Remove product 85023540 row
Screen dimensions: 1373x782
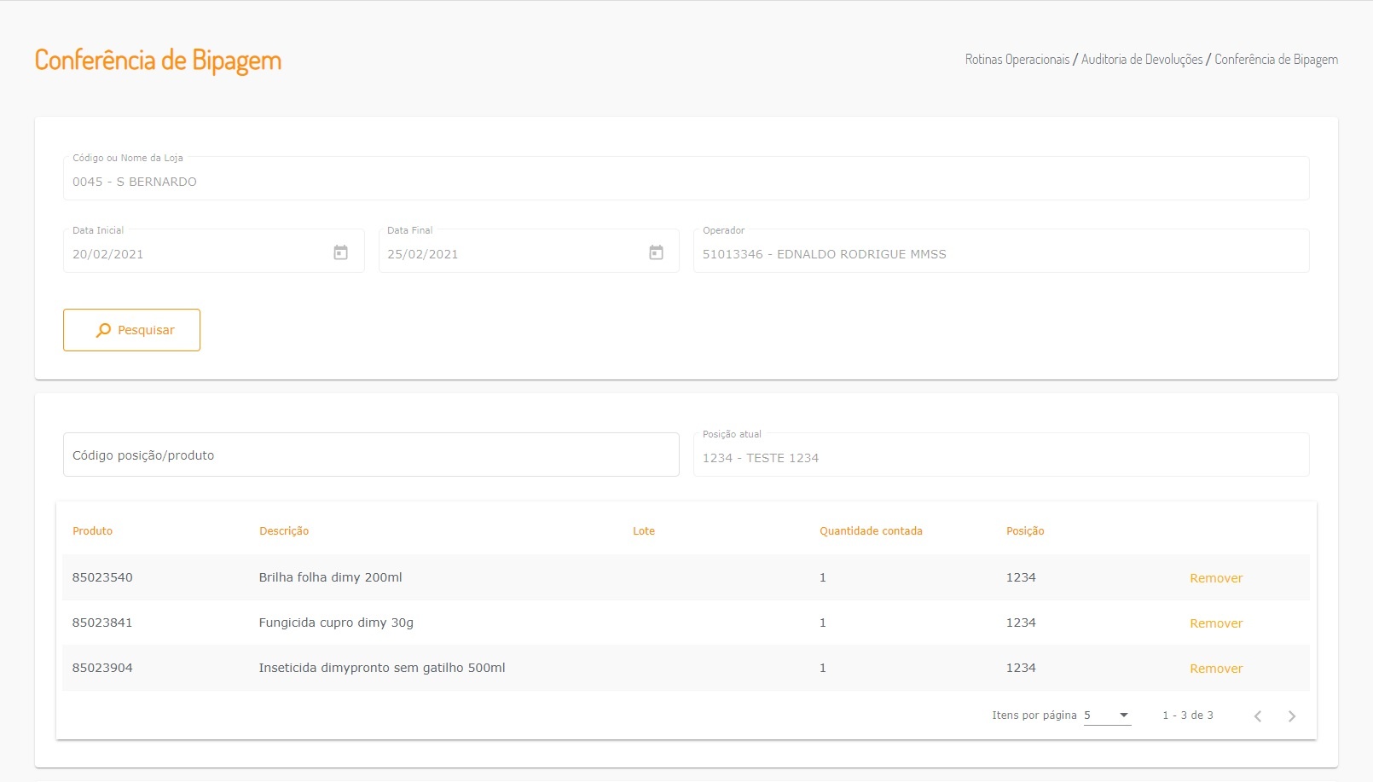(1216, 578)
